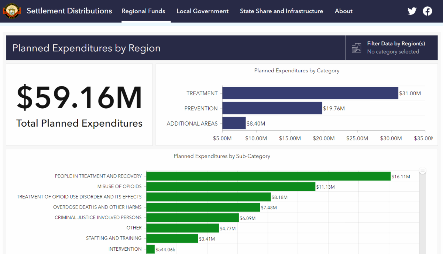This screenshot has height=254, width=443.
Task: Select the Overdose Deaths and Other Harms bar
Action: pos(203,207)
